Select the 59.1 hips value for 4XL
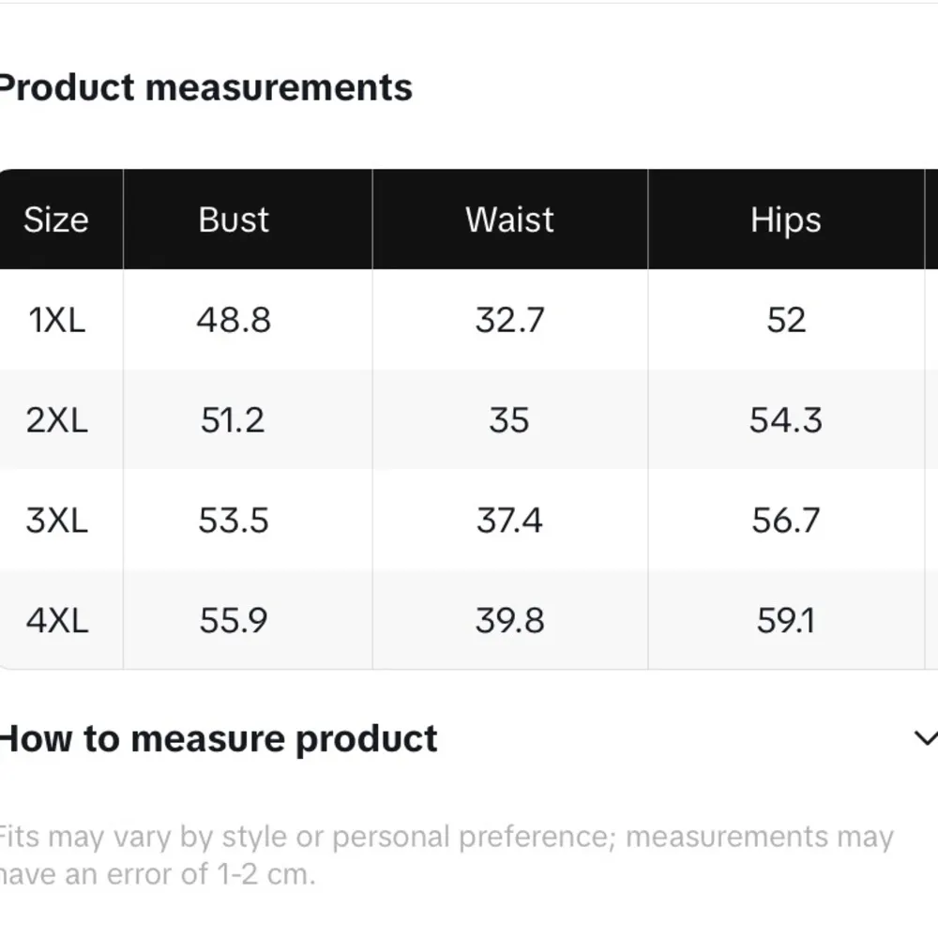The image size is (938, 938). click(x=785, y=620)
